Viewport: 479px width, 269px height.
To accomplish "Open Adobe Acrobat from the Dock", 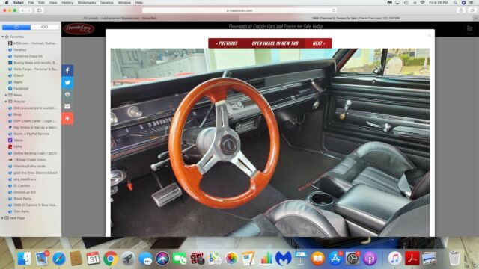I will [412, 259].
